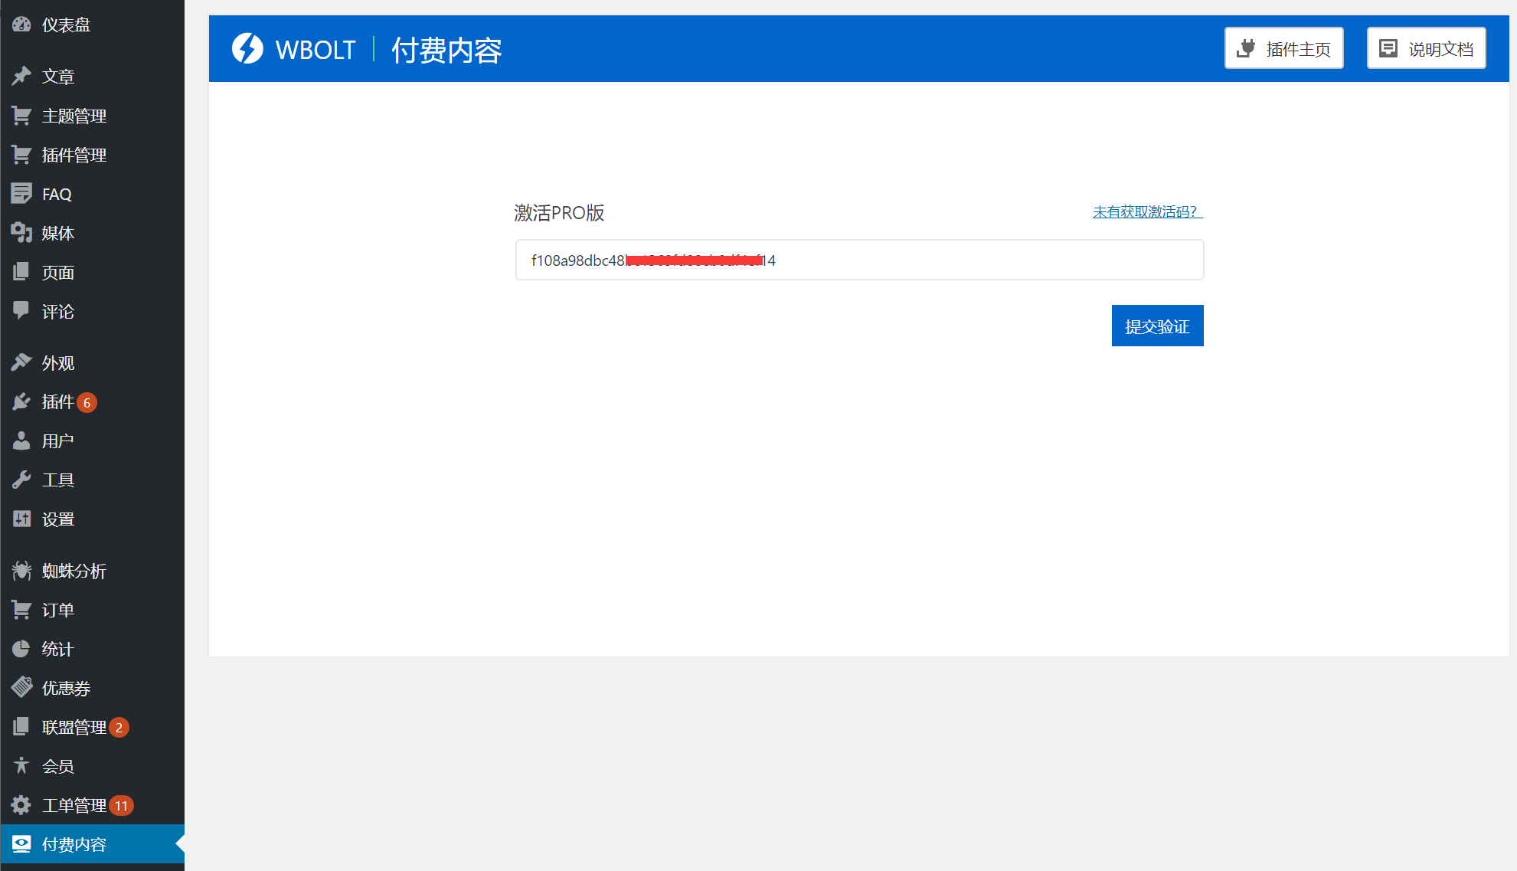The height and width of the screenshot is (871, 1517).
Task: Open the 插件管理 plugin management menu
Action: (x=21, y=155)
